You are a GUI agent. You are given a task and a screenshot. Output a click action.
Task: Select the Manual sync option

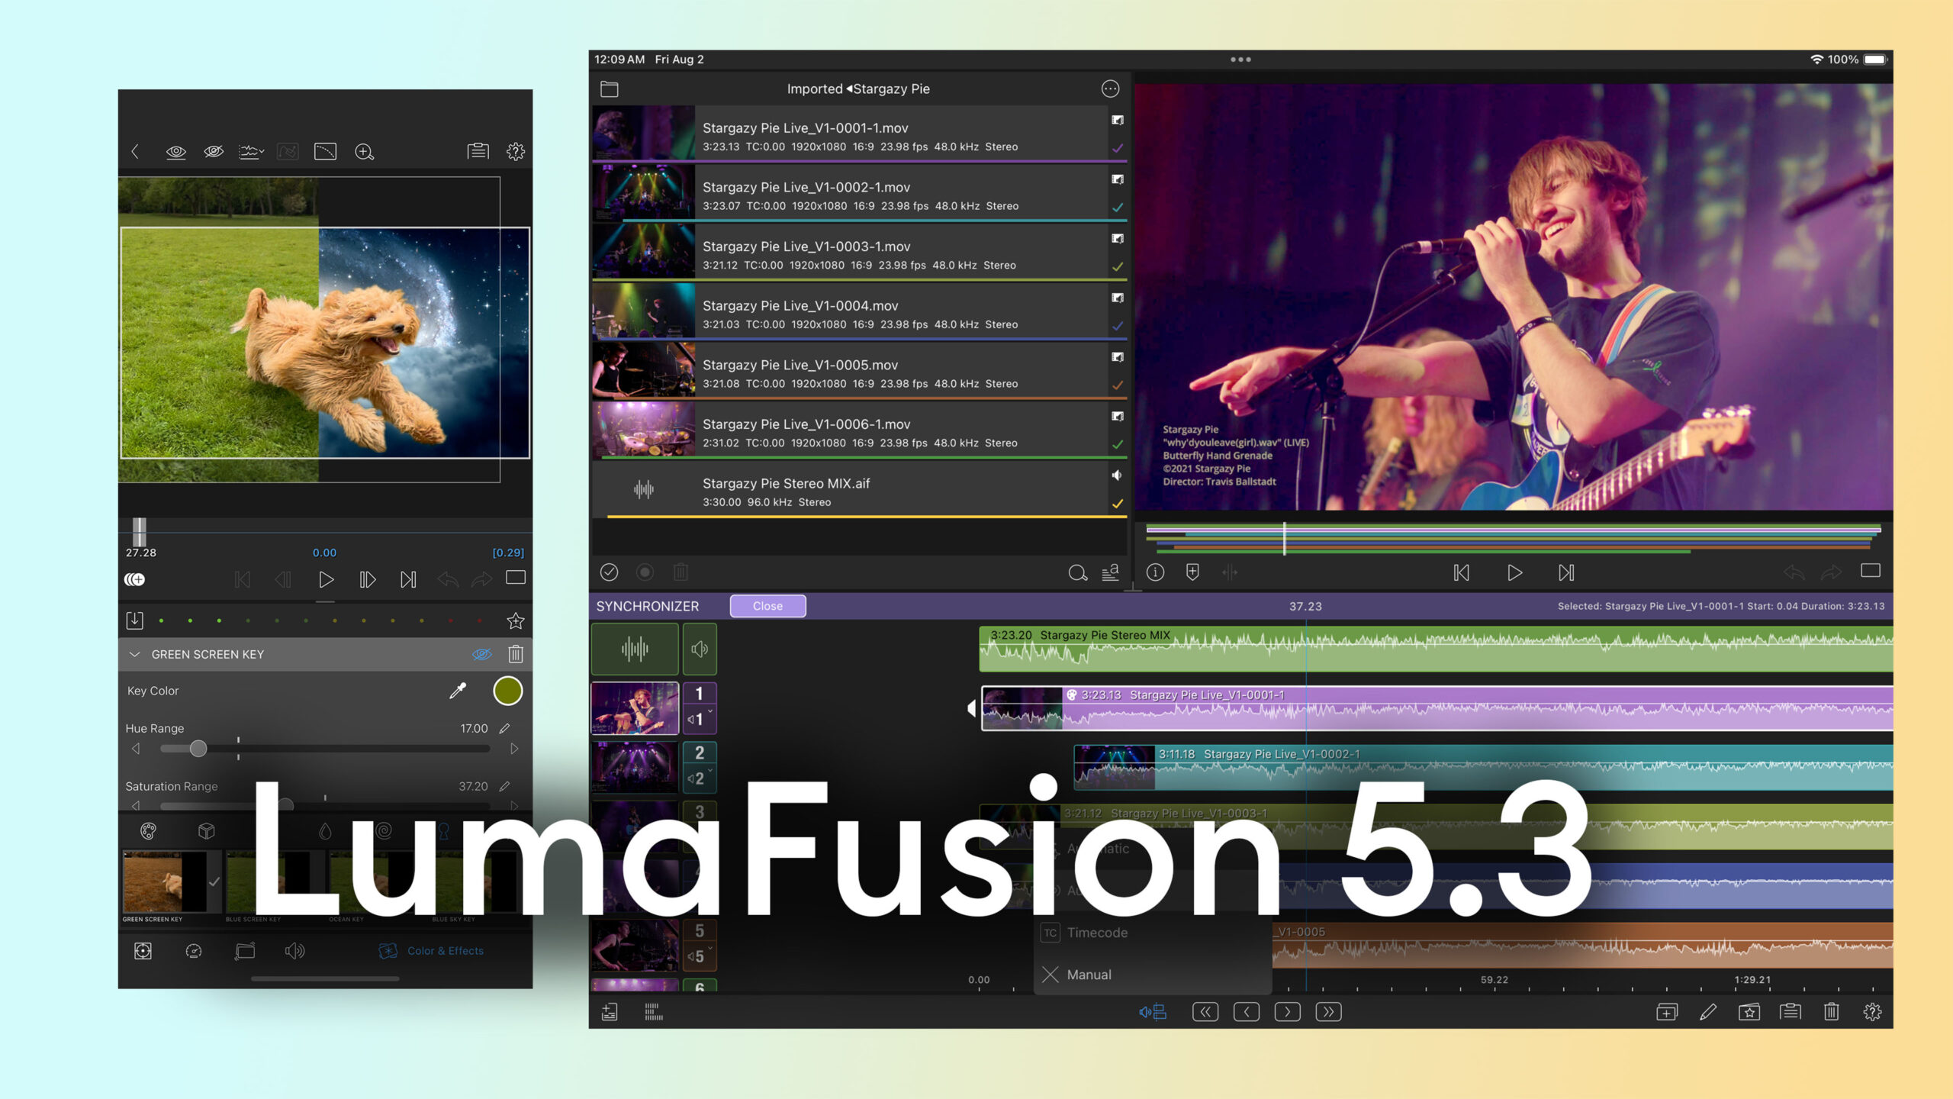click(x=1089, y=975)
